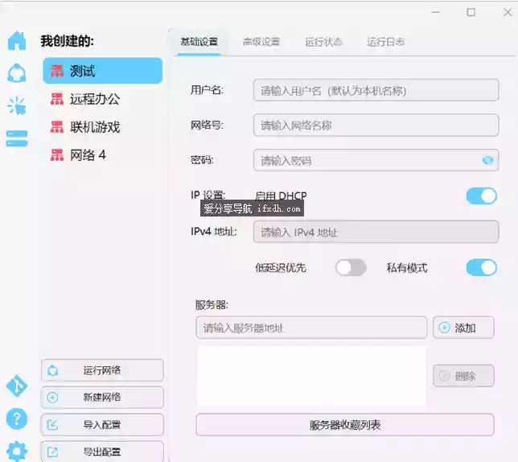The height and width of the screenshot is (462, 518).
Task: Click the 导出配置 button
Action: point(102,451)
